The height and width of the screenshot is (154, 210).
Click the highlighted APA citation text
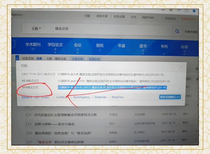coord(112,87)
